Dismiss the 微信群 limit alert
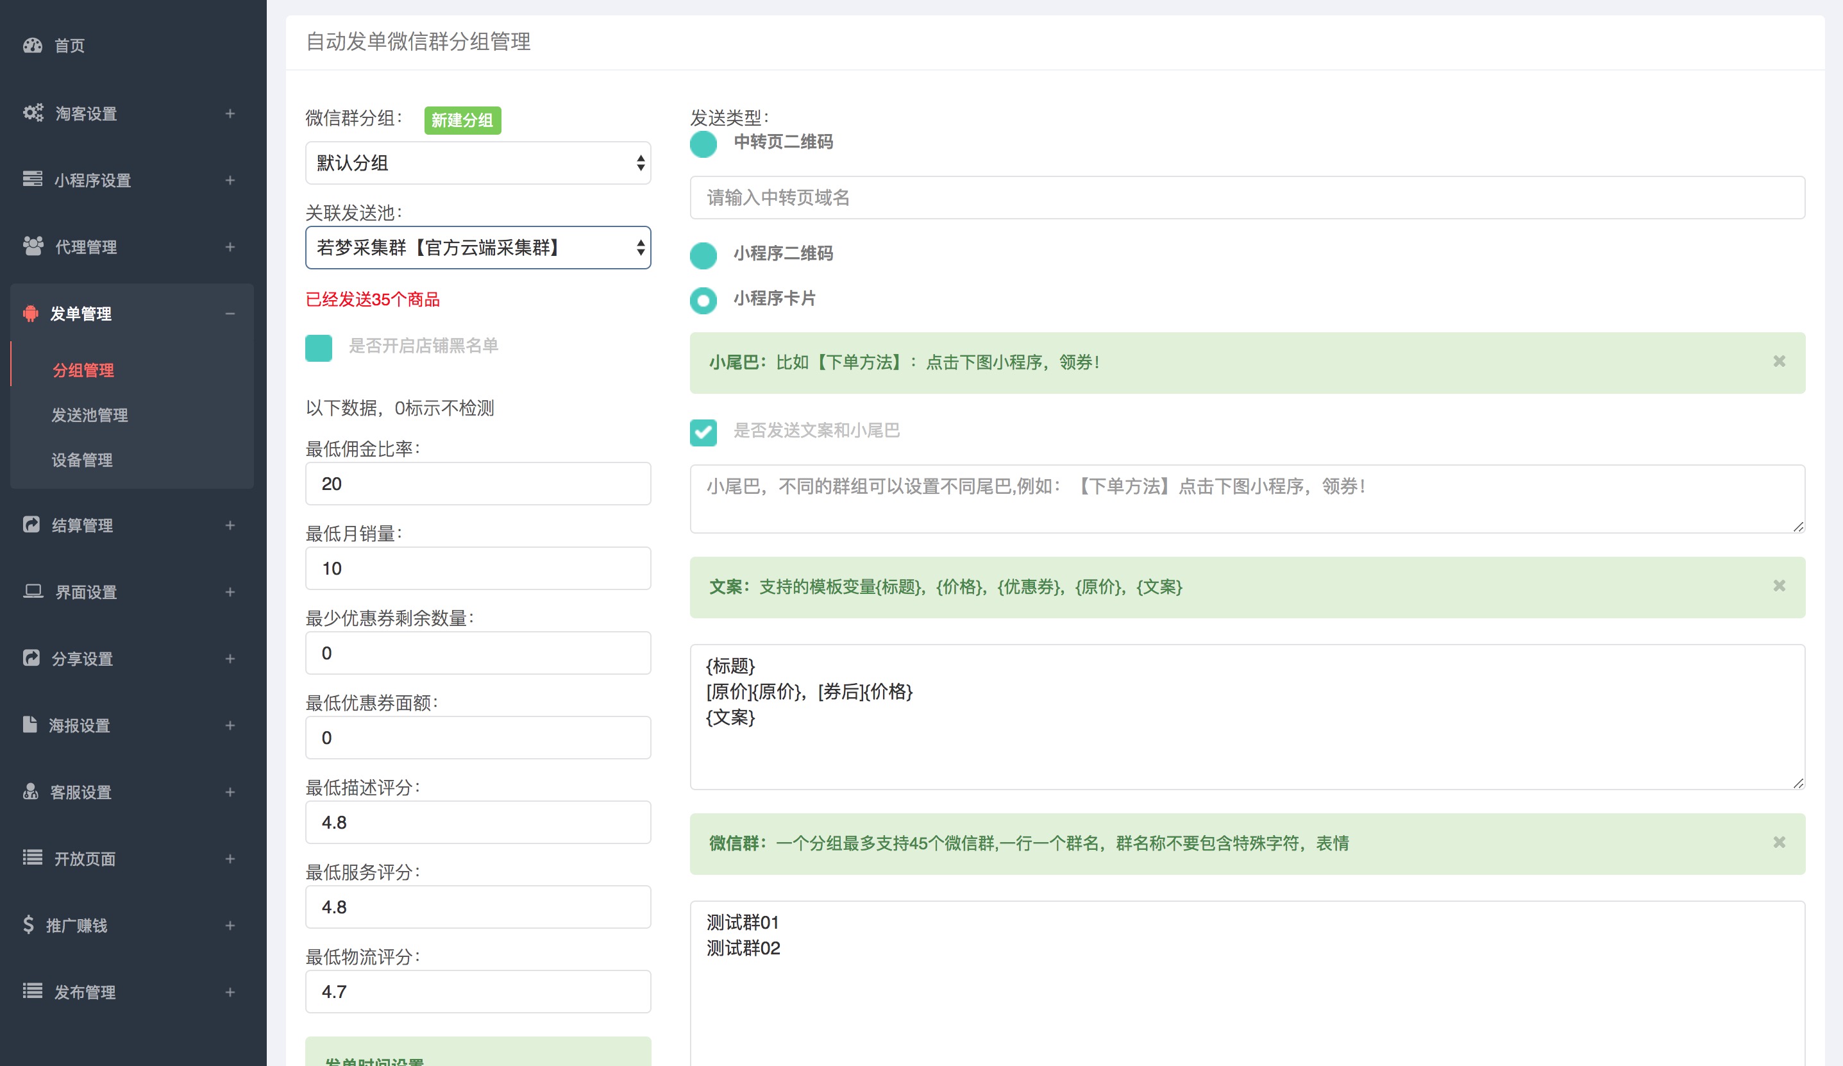Screen dimensions: 1843x1066 pos(1780,843)
